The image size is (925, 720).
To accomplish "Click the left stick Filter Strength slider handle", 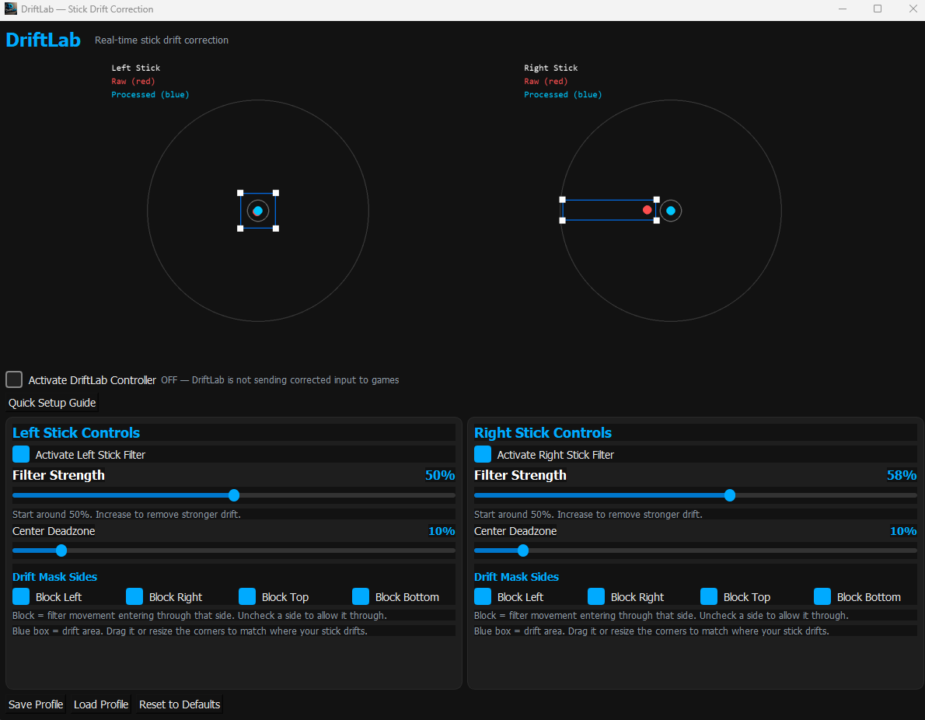I will tap(234, 495).
